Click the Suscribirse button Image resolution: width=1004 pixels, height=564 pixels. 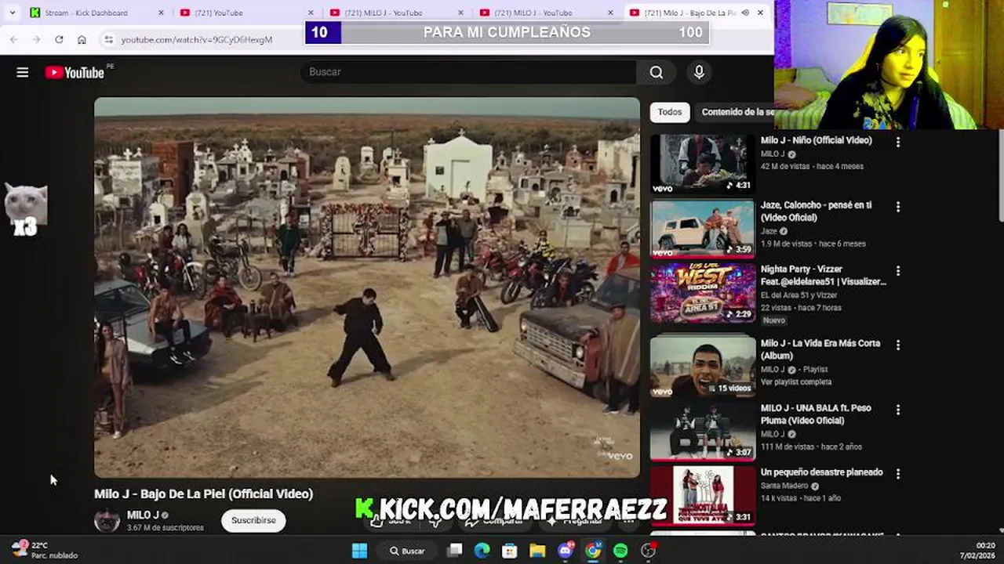pos(253,520)
